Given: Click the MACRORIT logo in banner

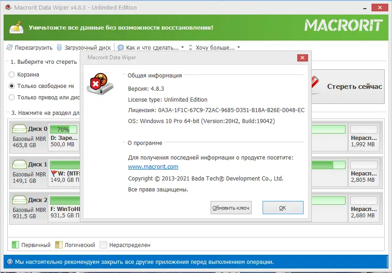Looking at the screenshot, I should [x=344, y=25].
